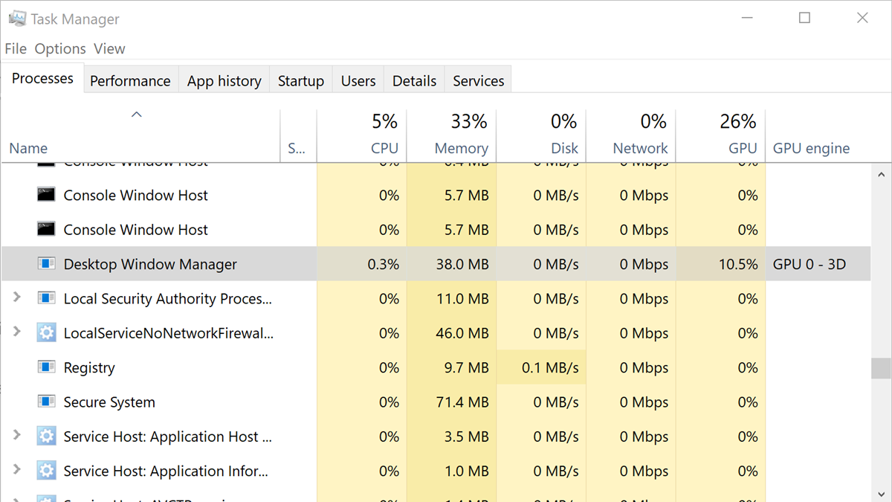
Task: Click the Secure System process icon
Action: pyautogui.click(x=46, y=402)
